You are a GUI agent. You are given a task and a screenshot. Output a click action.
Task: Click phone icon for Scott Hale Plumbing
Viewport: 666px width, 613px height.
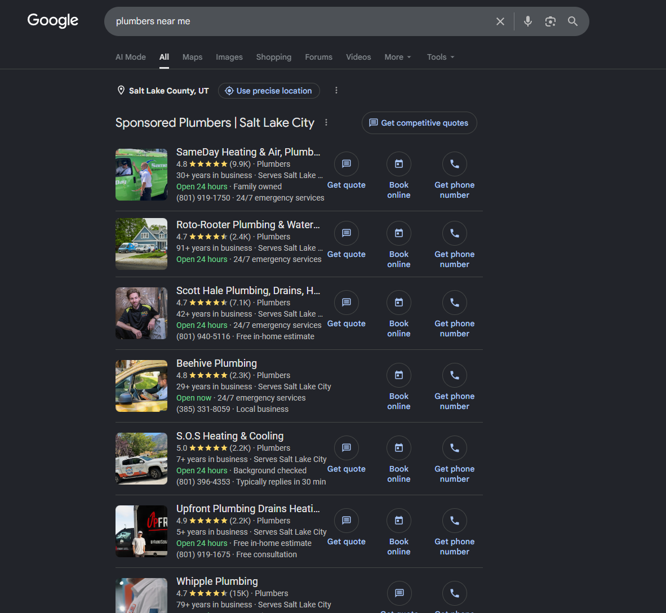(455, 303)
